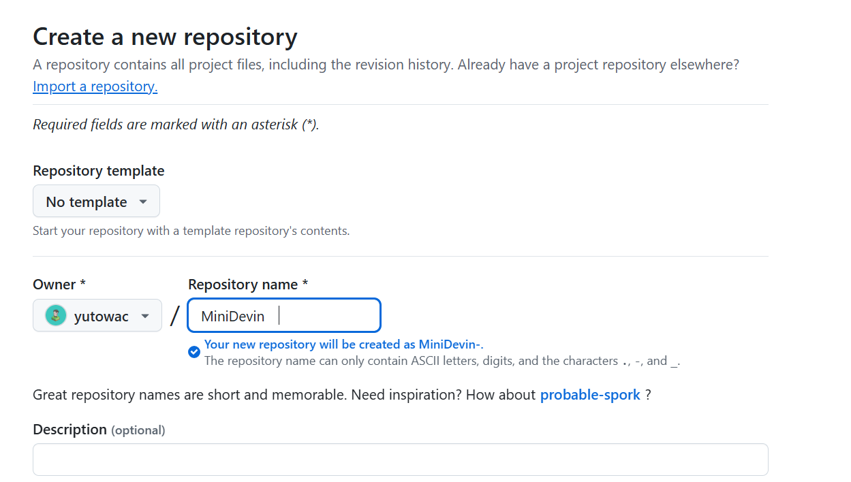Click into the Description text box
The image size is (851, 482).
tap(400, 460)
